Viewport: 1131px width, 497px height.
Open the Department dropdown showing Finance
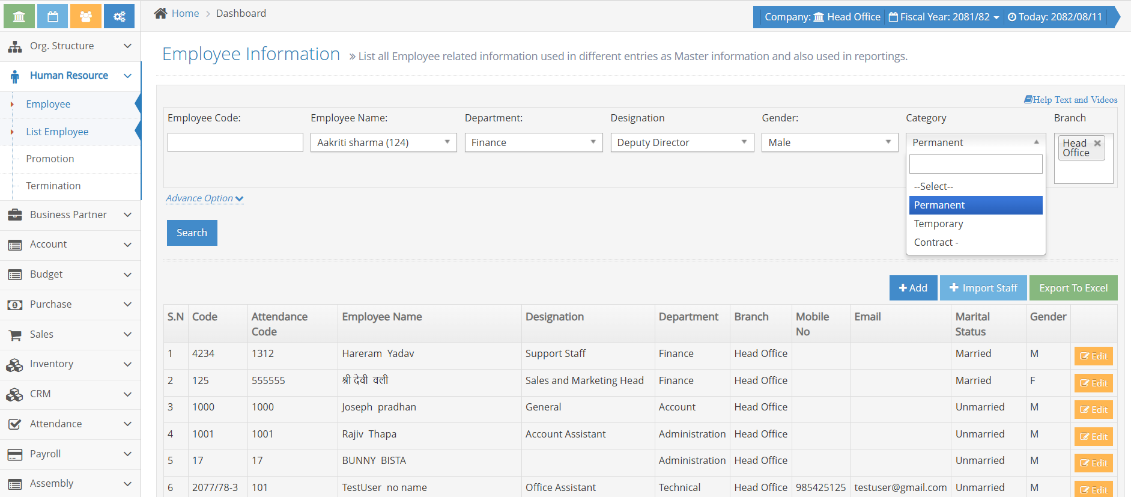(x=533, y=142)
